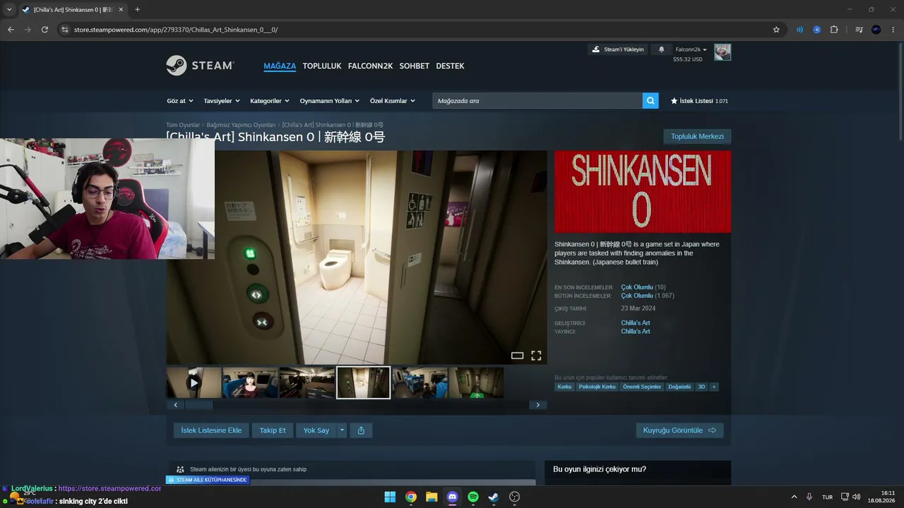
Task: Open the Windows Start menu
Action: (390, 497)
